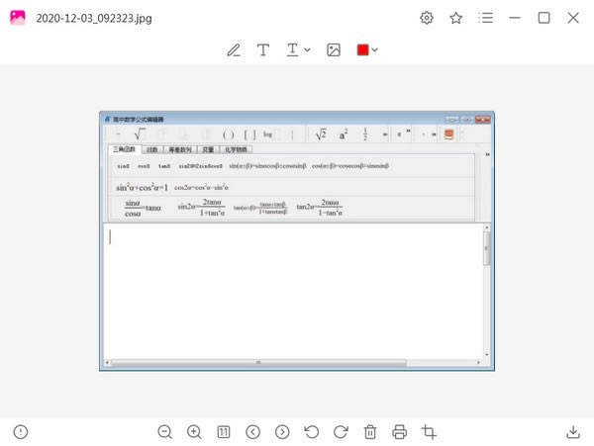Viewport: 594px width, 446px height.
Task: Show image info at bottom left
Action: point(21,431)
